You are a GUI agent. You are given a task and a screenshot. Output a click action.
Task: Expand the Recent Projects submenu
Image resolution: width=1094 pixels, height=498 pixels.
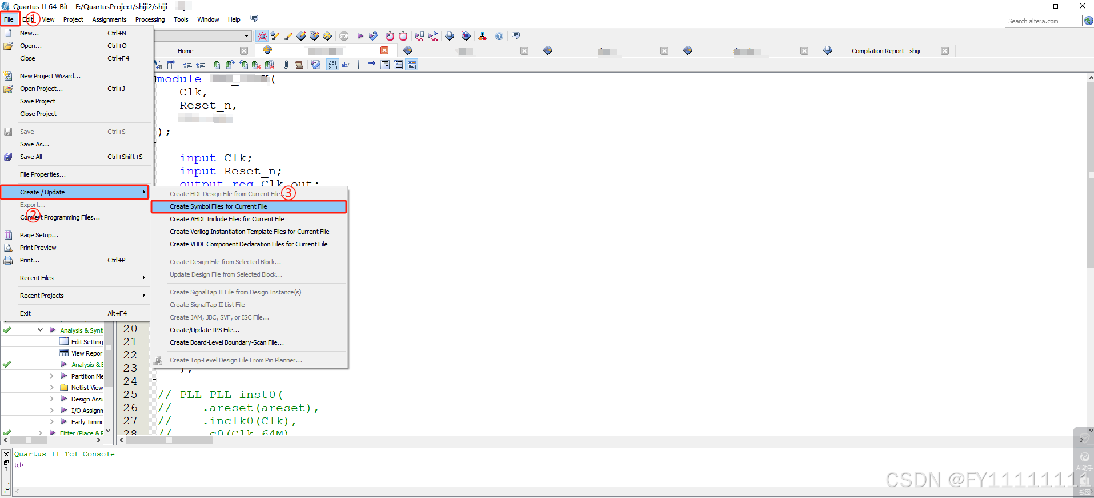(74, 296)
